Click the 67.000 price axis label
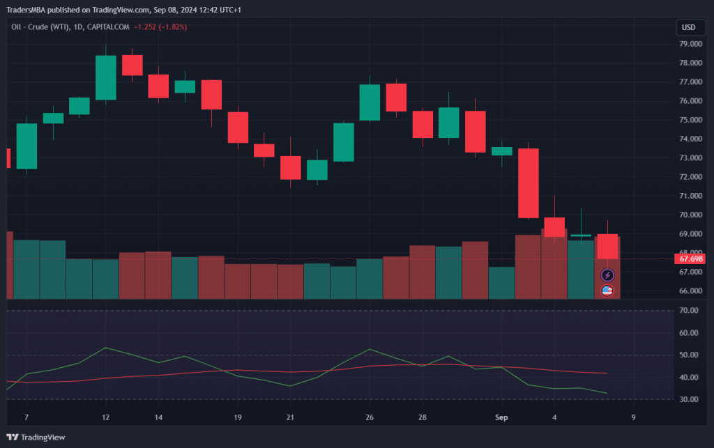This screenshot has width=714, height=448. click(691, 272)
